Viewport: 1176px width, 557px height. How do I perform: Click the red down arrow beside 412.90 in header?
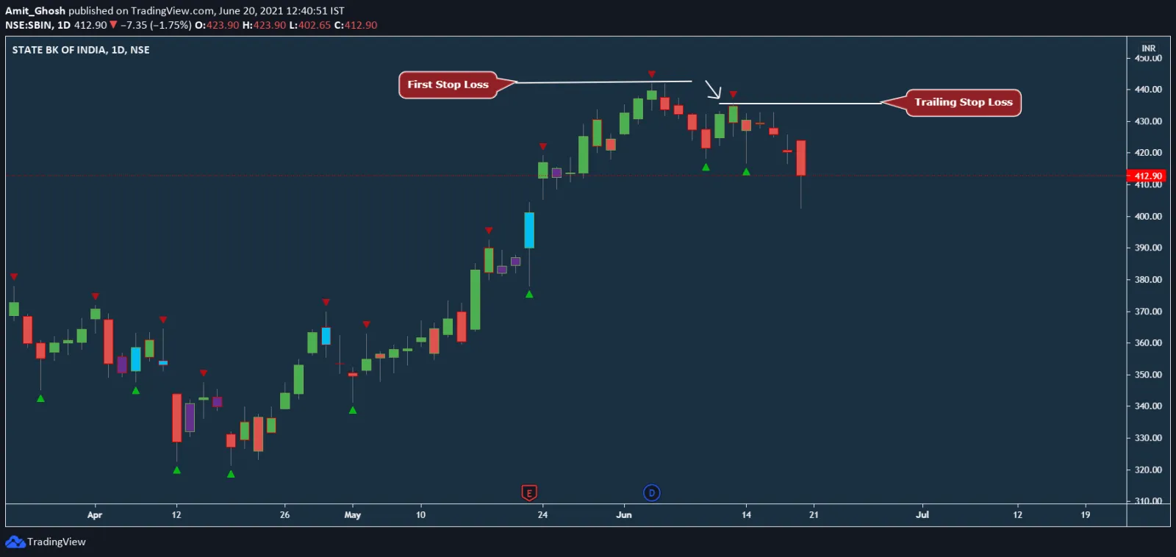click(113, 25)
